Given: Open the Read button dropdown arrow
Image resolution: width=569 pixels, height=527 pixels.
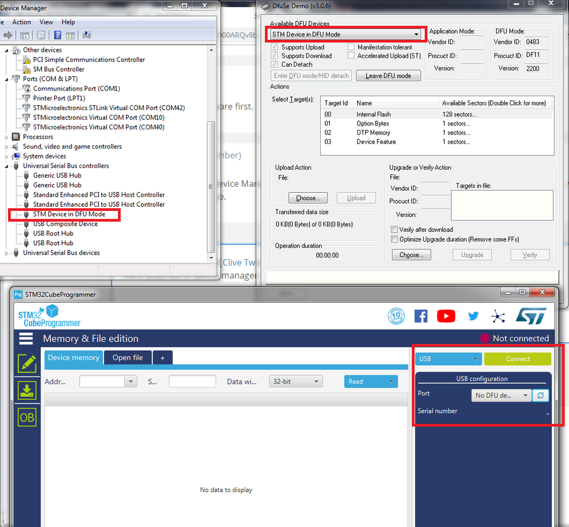Looking at the screenshot, I should tap(391, 382).
